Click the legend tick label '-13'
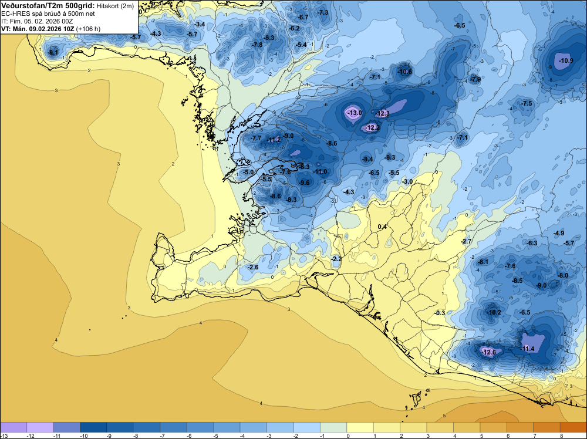 click(x=4, y=435)
